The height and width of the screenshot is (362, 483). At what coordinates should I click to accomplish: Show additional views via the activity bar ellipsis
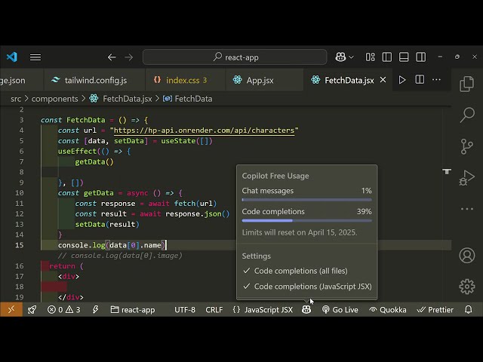pyautogui.click(x=467, y=209)
